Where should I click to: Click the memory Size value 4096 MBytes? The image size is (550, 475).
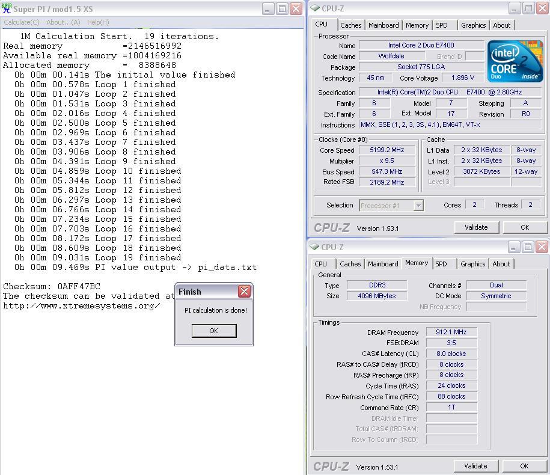[377, 296]
